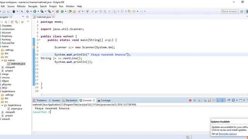Image resolution: width=248 pixels, height=139 pixels.
Task: Click the editor horizontal scrollbar left arrow
Action: click(x=42, y=95)
